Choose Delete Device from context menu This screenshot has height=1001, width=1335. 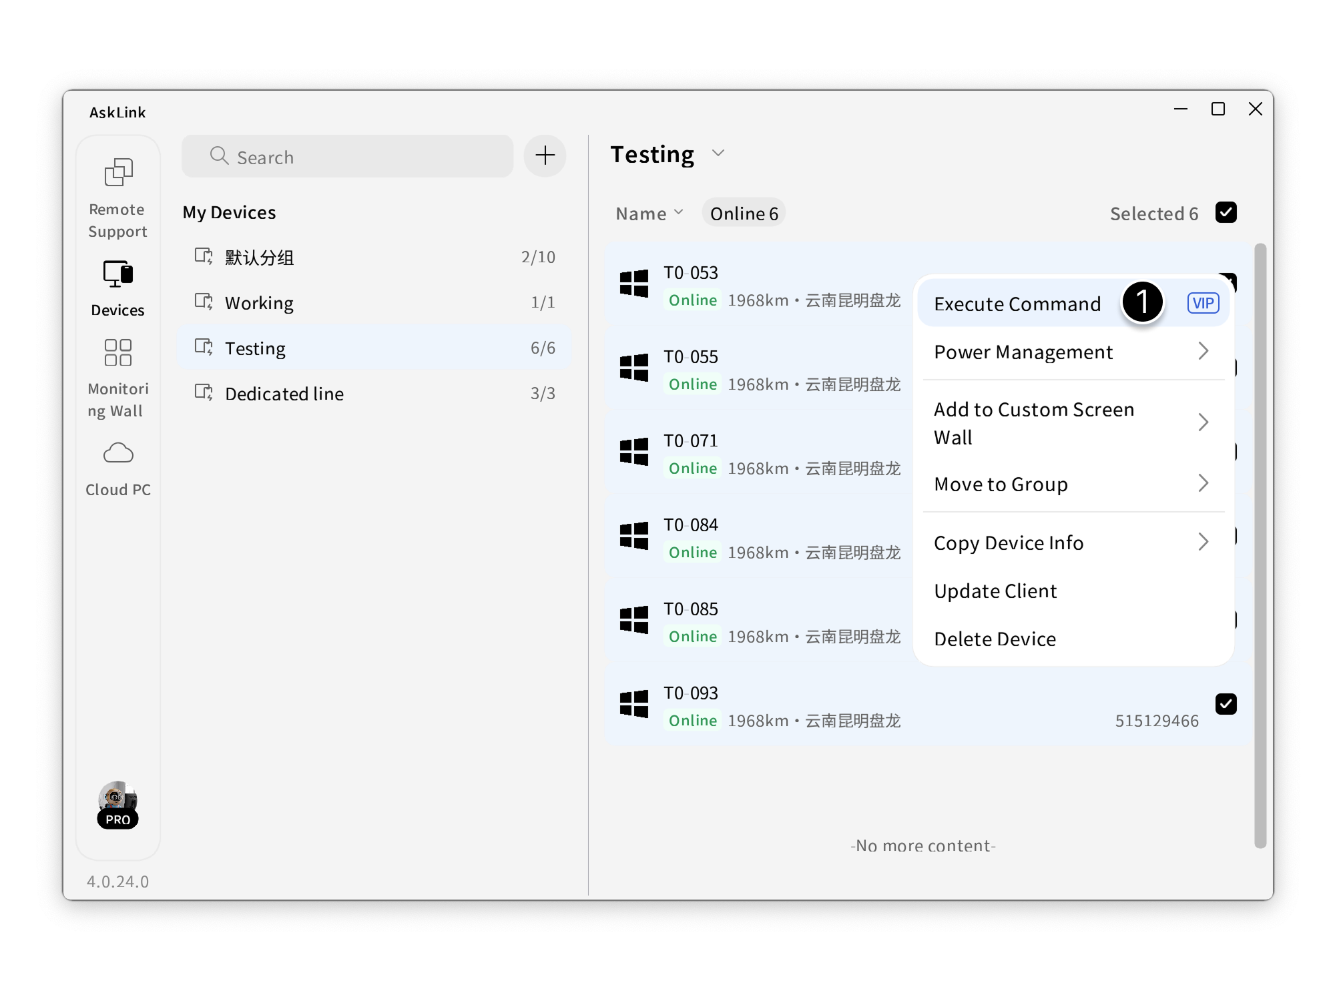pos(995,639)
